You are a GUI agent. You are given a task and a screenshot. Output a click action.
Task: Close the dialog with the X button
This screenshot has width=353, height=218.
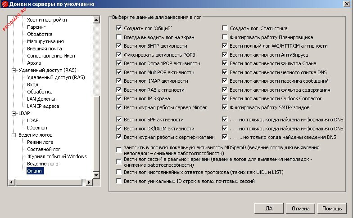[x=347, y=4]
